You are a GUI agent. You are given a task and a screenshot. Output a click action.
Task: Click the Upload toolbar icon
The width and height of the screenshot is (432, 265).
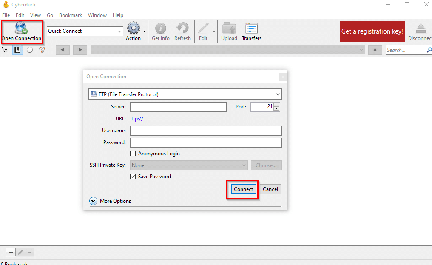click(229, 32)
